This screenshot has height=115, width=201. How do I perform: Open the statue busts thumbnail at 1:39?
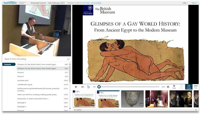pos(181,99)
